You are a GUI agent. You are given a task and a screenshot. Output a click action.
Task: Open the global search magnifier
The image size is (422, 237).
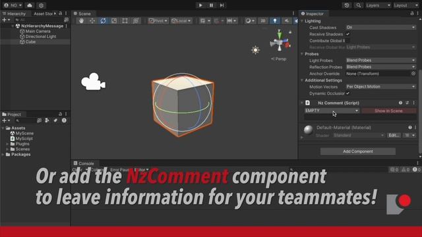(x=358, y=5)
